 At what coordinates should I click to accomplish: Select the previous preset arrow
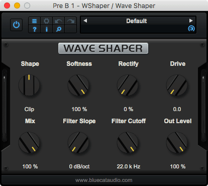(85, 21)
